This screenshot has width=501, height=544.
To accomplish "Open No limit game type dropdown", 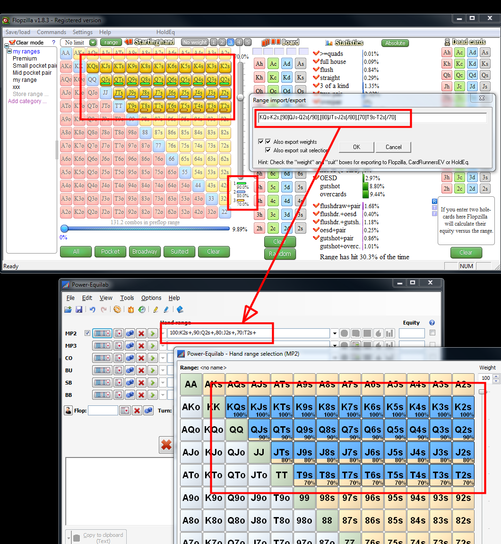I will coord(93,42).
